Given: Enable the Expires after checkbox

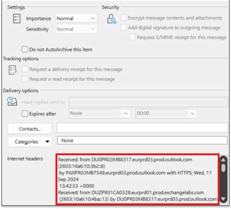Looking at the screenshot, I should pyautogui.click(x=25, y=114).
